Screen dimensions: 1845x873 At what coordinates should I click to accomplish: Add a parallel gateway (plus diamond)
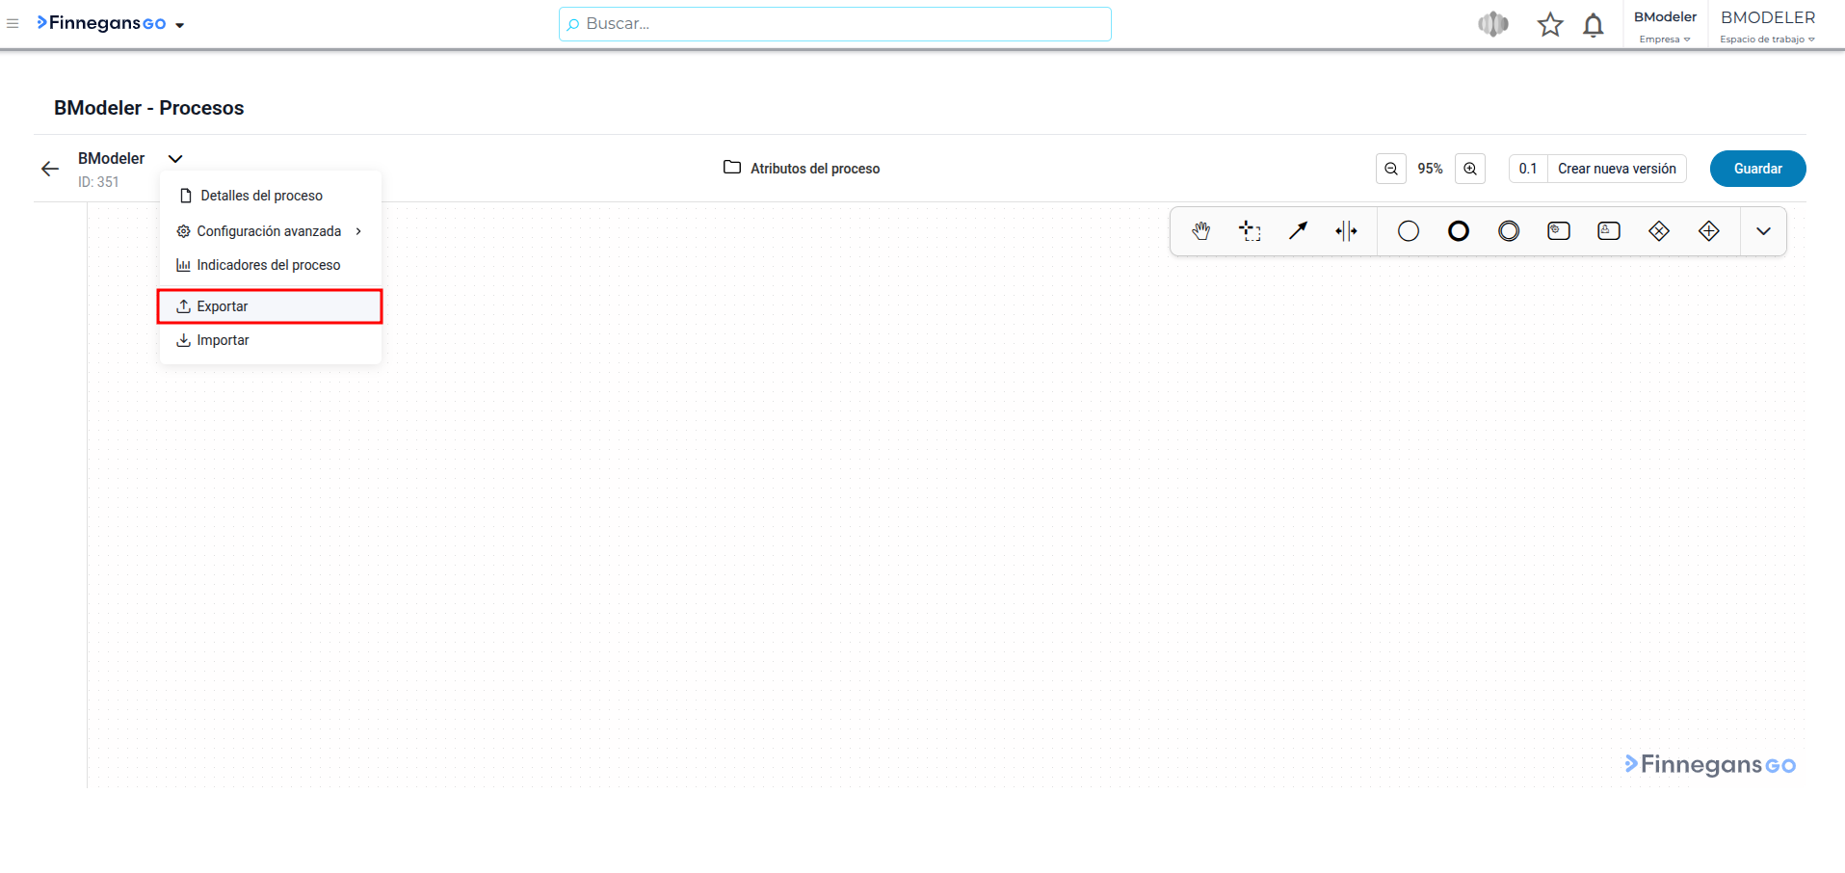click(1709, 231)
